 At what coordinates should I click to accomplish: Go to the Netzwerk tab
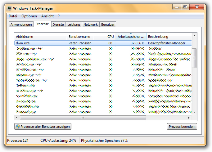(91, 25)
